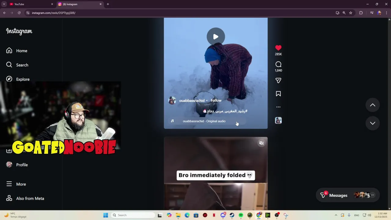391x220 pixels.
Task: Open Snipping Tool from the taskbar
Action: 286,215
